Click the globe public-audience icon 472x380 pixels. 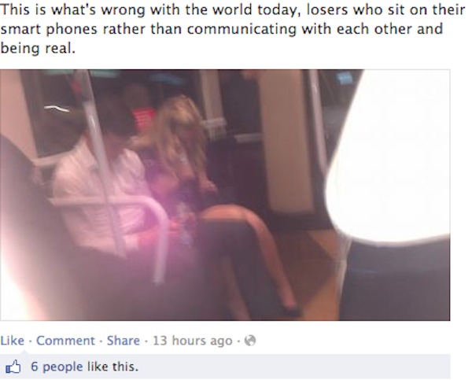pos(250,341)
